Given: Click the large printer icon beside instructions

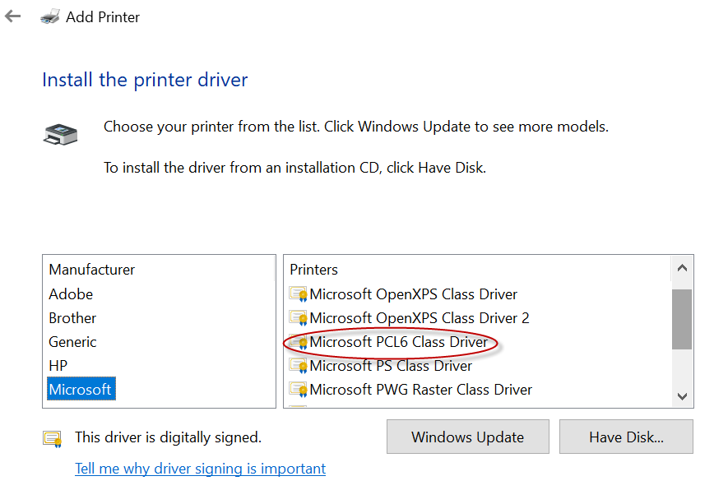Looking at the screenshot, I should (61, 135).
